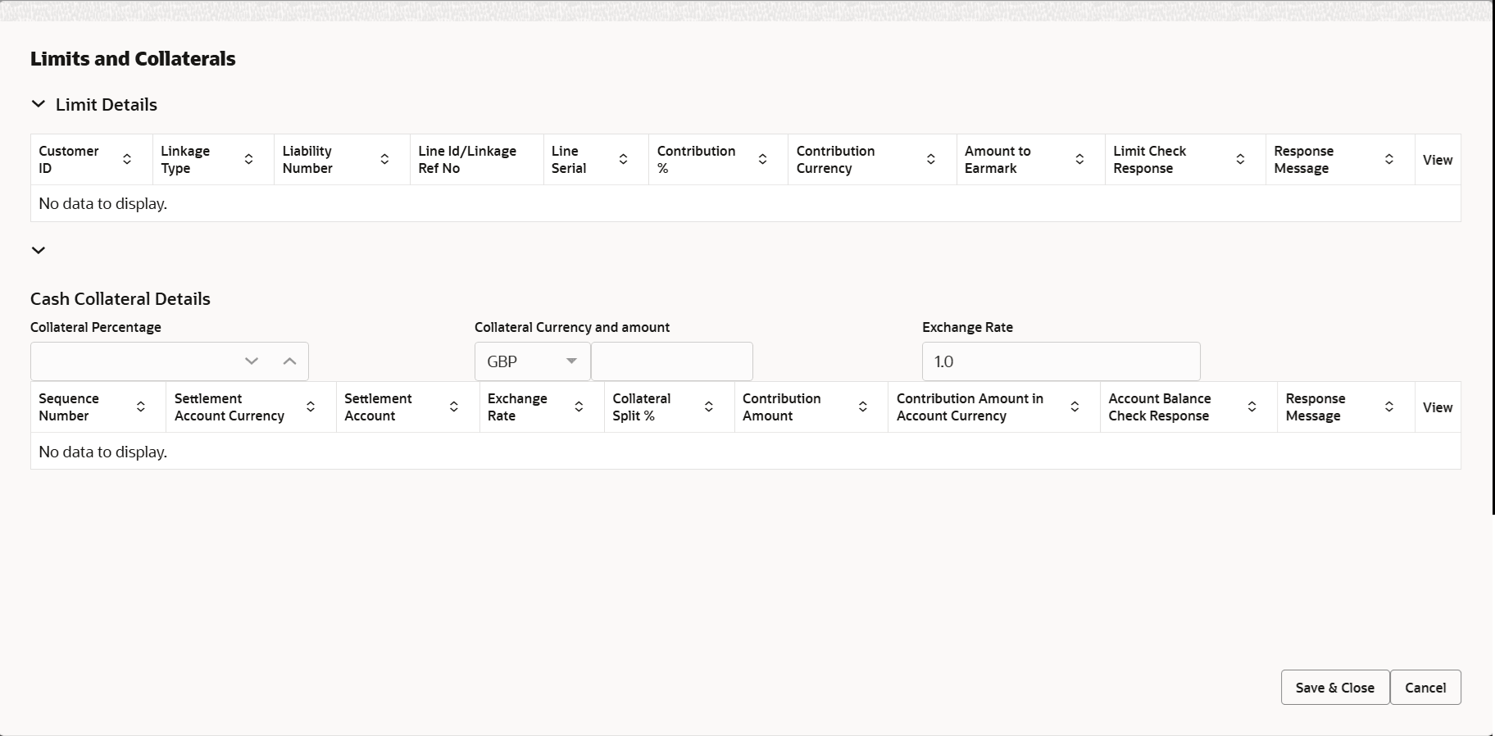Image resolution: width=1495 pixels, height=736 pixels.
Task: Click View in the Cash Collateral table header
Action: tap(1437, 407)
